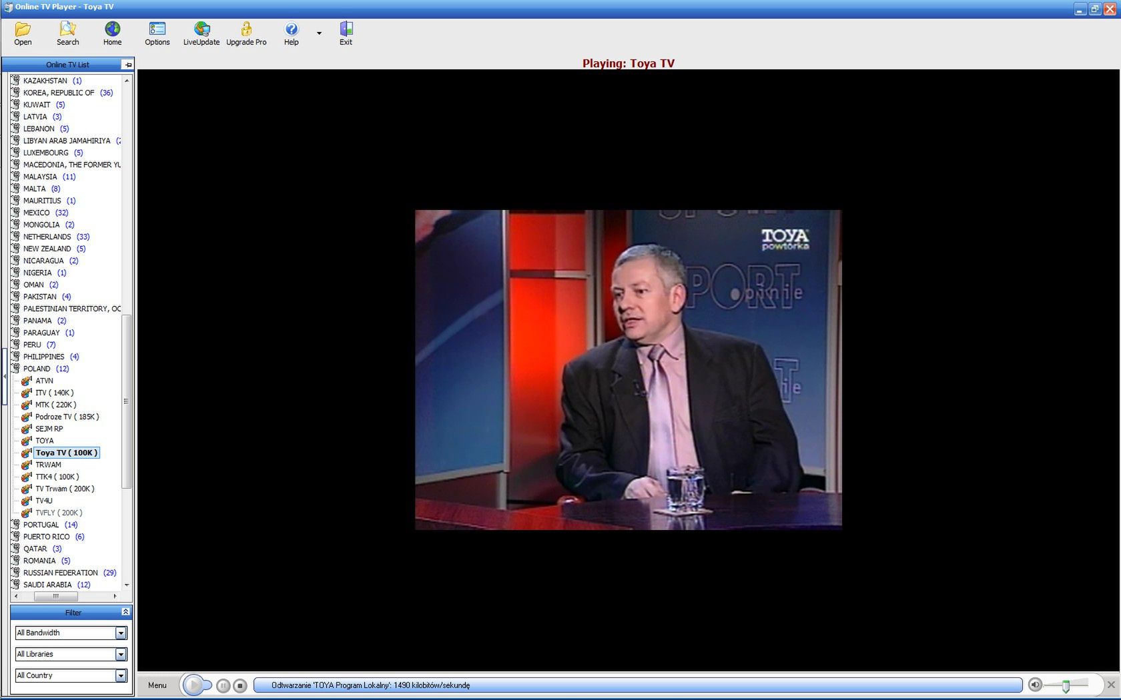This screenshot has height=700, width=1121.
Task: Click the PERU country icon
Action: pos(15,345)
